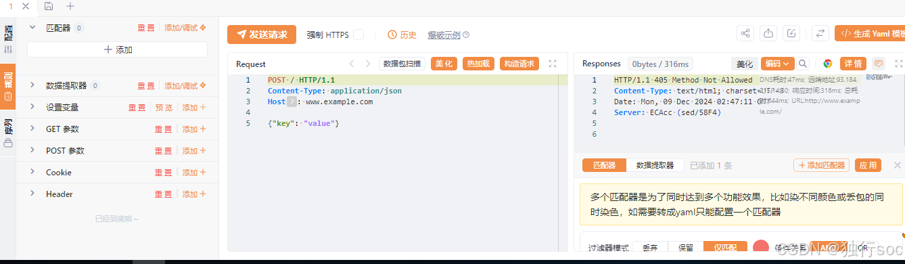Open the 爆破示例 link
The height and width of the screenshot is (264, 905).
[444, 35]
